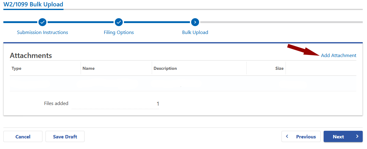
Task: Sort by the Description column header
Action: [165, 68]
